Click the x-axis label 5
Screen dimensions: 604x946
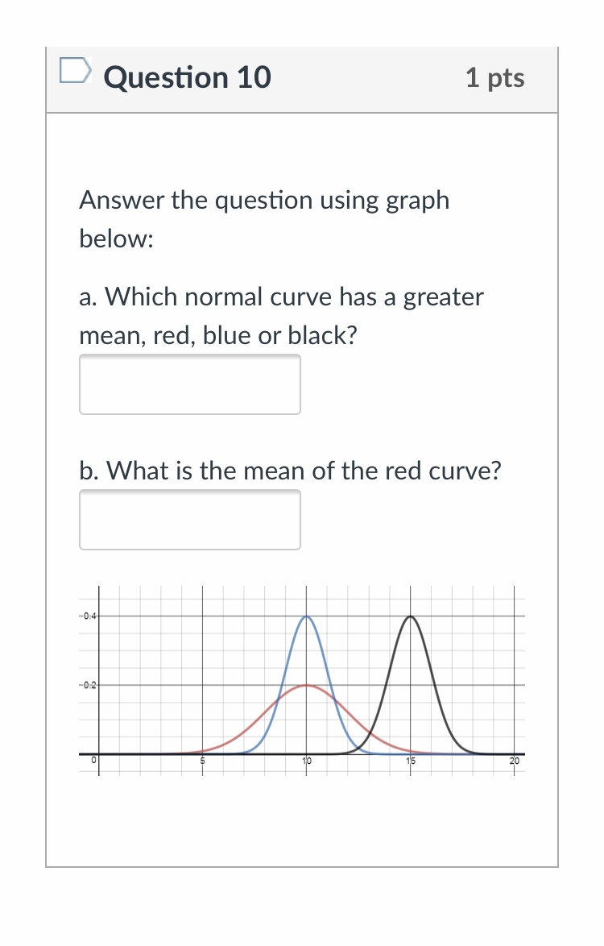(x=203, y=760)
